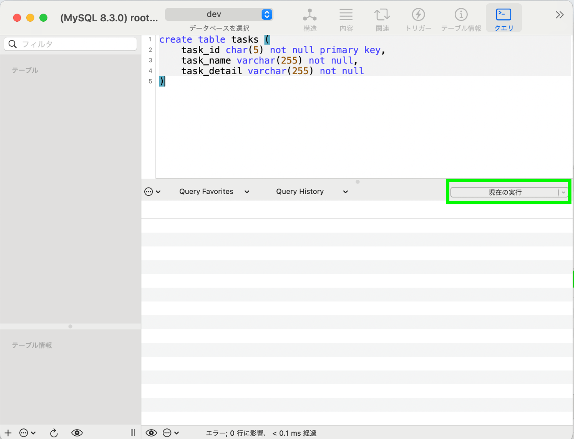Click the 'create table' line in editor

[214, 39]
